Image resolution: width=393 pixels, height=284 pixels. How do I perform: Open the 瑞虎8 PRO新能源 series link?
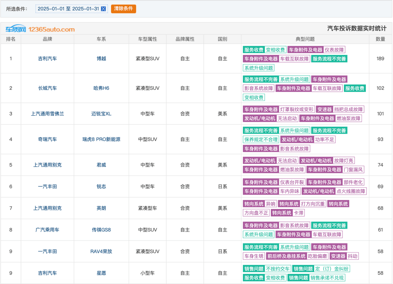coord(101,139)
